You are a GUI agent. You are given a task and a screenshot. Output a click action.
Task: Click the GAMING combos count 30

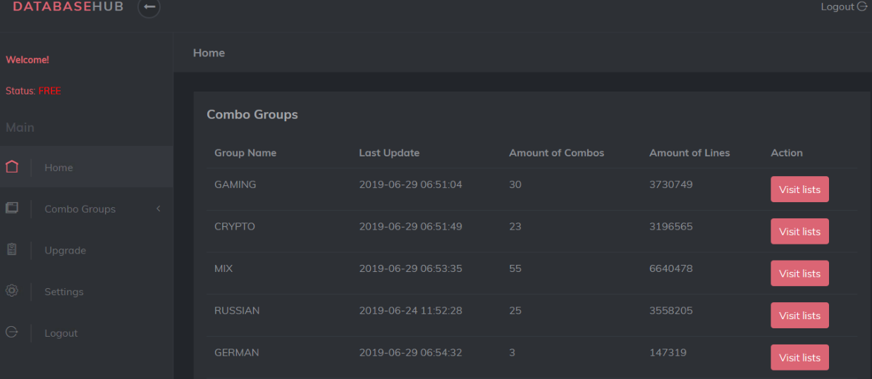click(x=515, y=185)
